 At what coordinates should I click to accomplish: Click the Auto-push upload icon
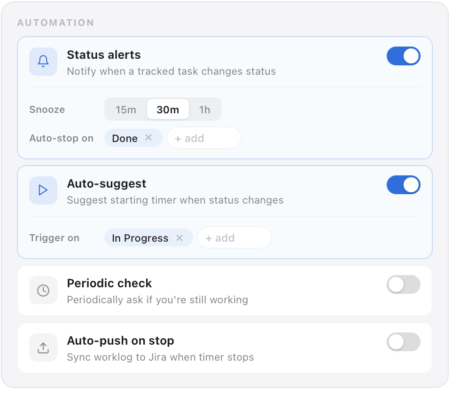click(43, 348)
